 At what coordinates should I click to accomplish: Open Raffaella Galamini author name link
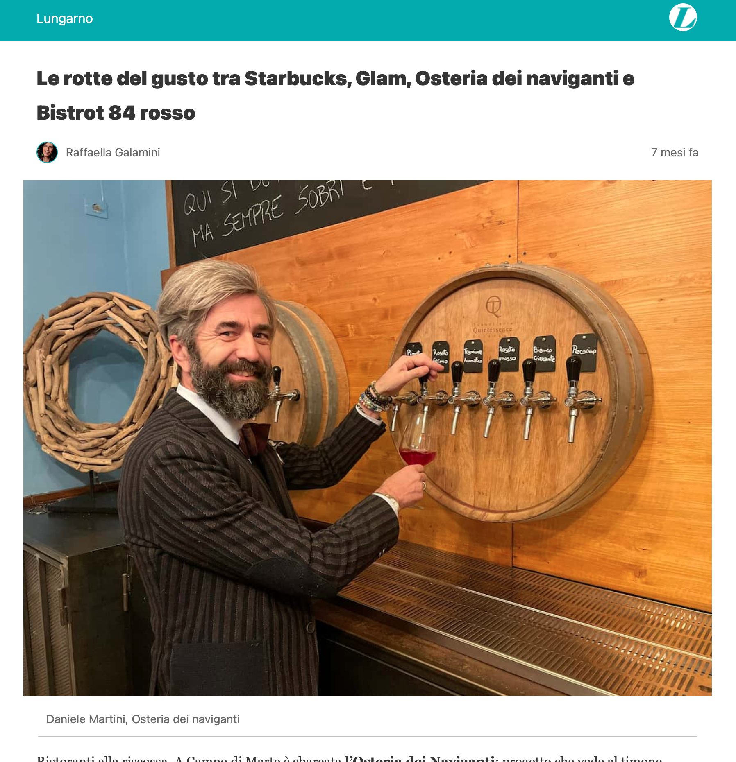pyautogui.click(x=113, y=152)
